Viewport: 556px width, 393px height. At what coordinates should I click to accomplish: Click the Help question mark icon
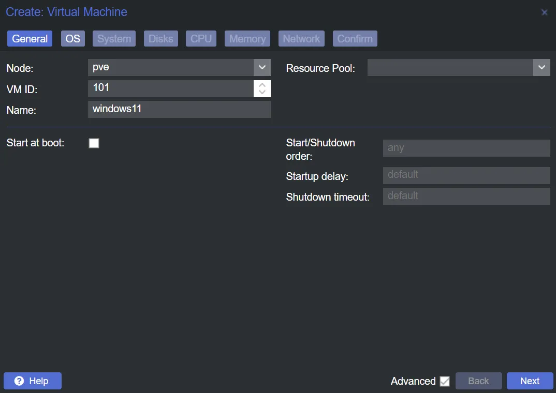pyautogui.click(x=19, y=381)
